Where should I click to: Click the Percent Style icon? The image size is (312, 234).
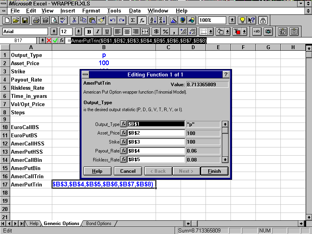click(x=165, y=32)
